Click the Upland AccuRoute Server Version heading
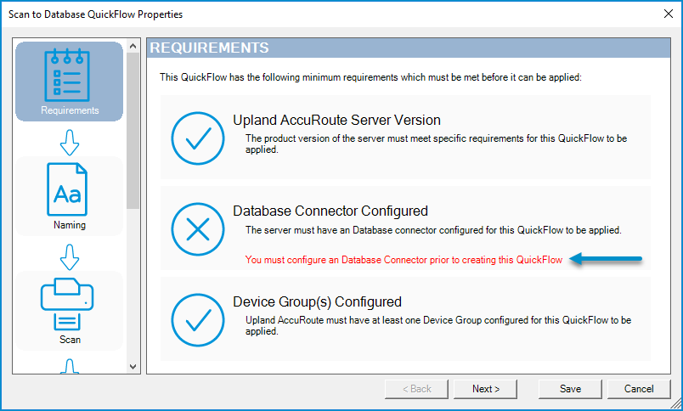683x411 pixels. 336,121
